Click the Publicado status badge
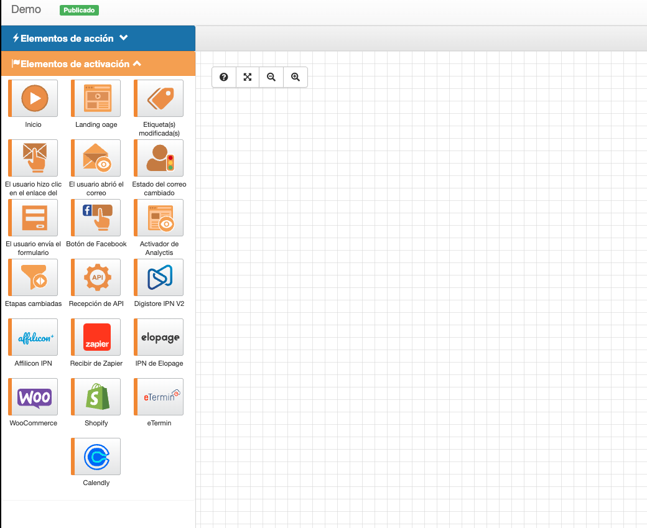The image size is (647, 528). click(x=79, y=10)
